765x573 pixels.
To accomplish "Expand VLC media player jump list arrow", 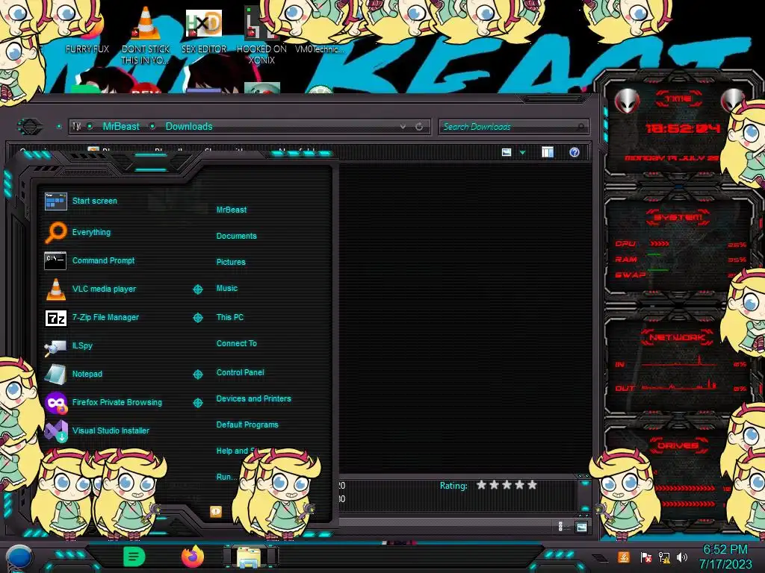I will [x=197, y=289].
